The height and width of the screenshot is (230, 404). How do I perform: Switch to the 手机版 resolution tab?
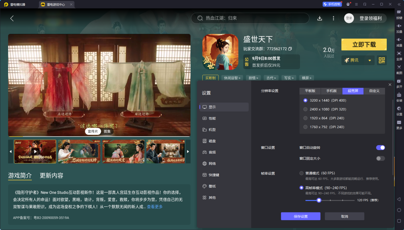tap(332, 91)
